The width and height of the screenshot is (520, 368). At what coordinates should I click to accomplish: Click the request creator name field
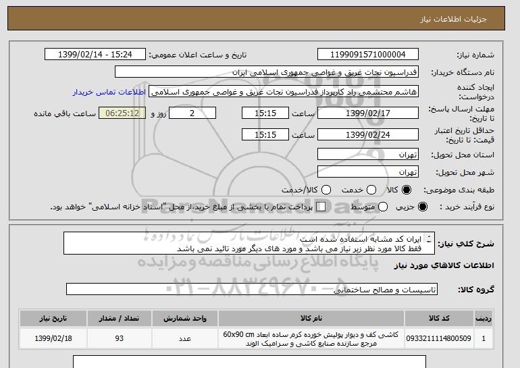click(284, 92)
